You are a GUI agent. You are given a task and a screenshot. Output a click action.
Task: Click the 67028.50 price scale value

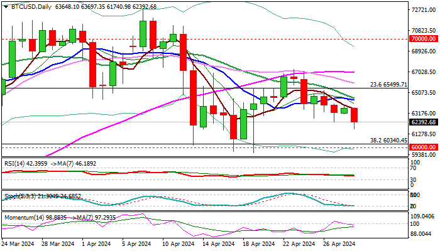pyautogui.click(x=424, y=72)
